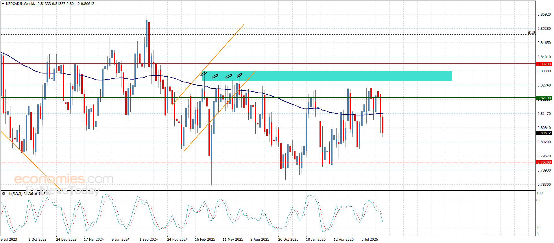Click the 61.8 Fibonacci level label
This screenshot has height=243, width=554.
[x=531, y=33]
